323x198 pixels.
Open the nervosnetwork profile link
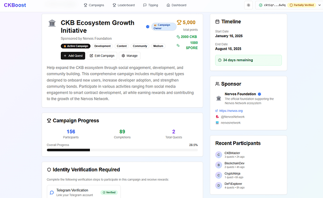[x=230, y=123]
